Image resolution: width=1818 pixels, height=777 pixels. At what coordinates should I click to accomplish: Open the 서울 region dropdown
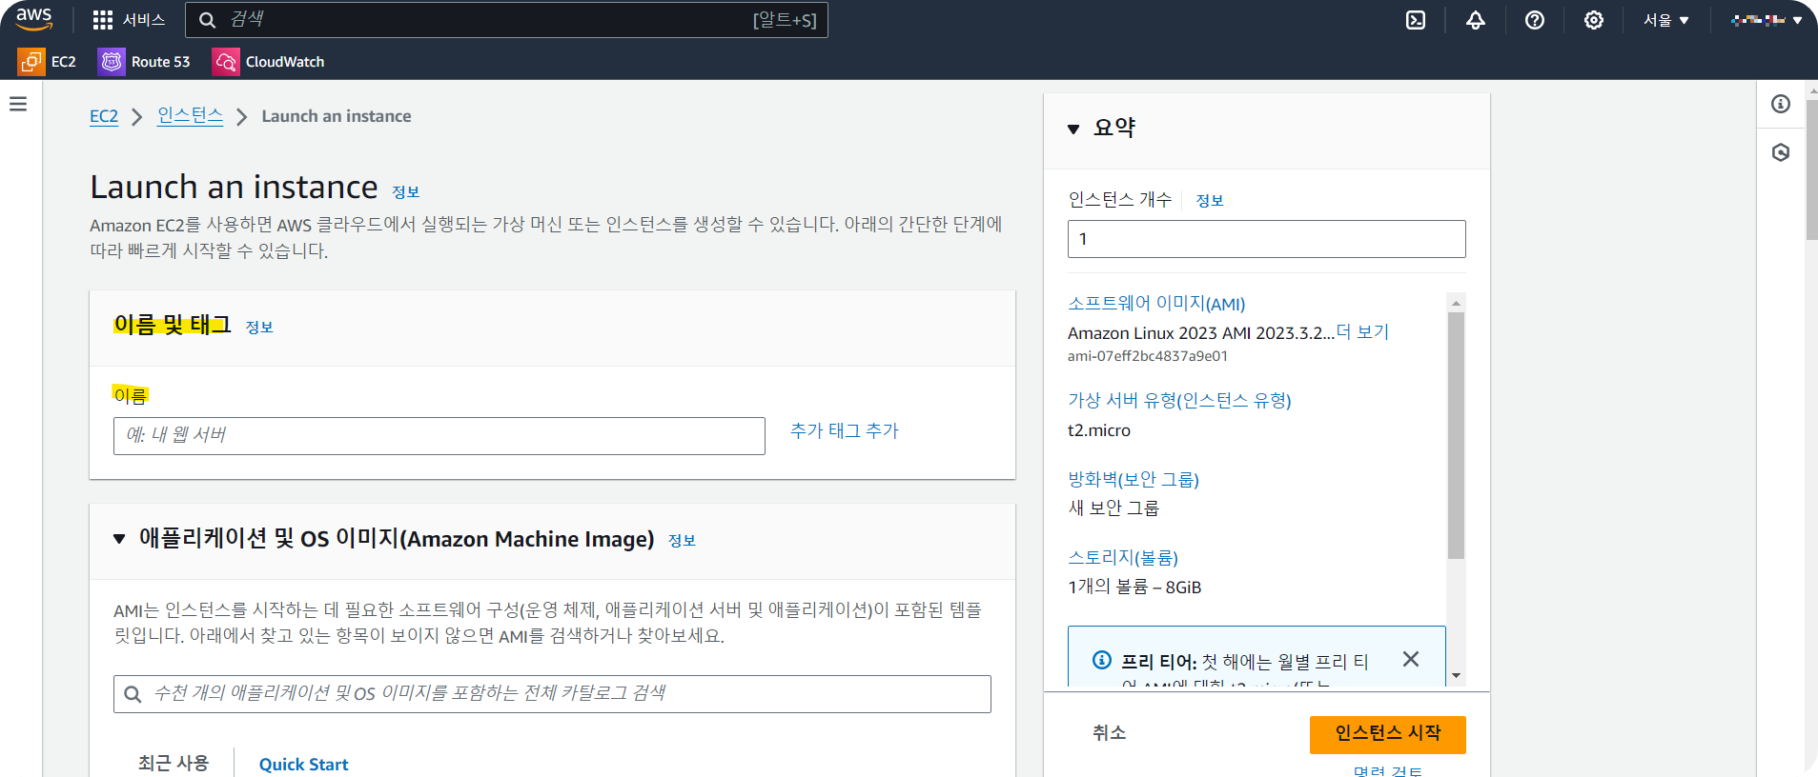pyautogui.click(x=1665, y=20)
